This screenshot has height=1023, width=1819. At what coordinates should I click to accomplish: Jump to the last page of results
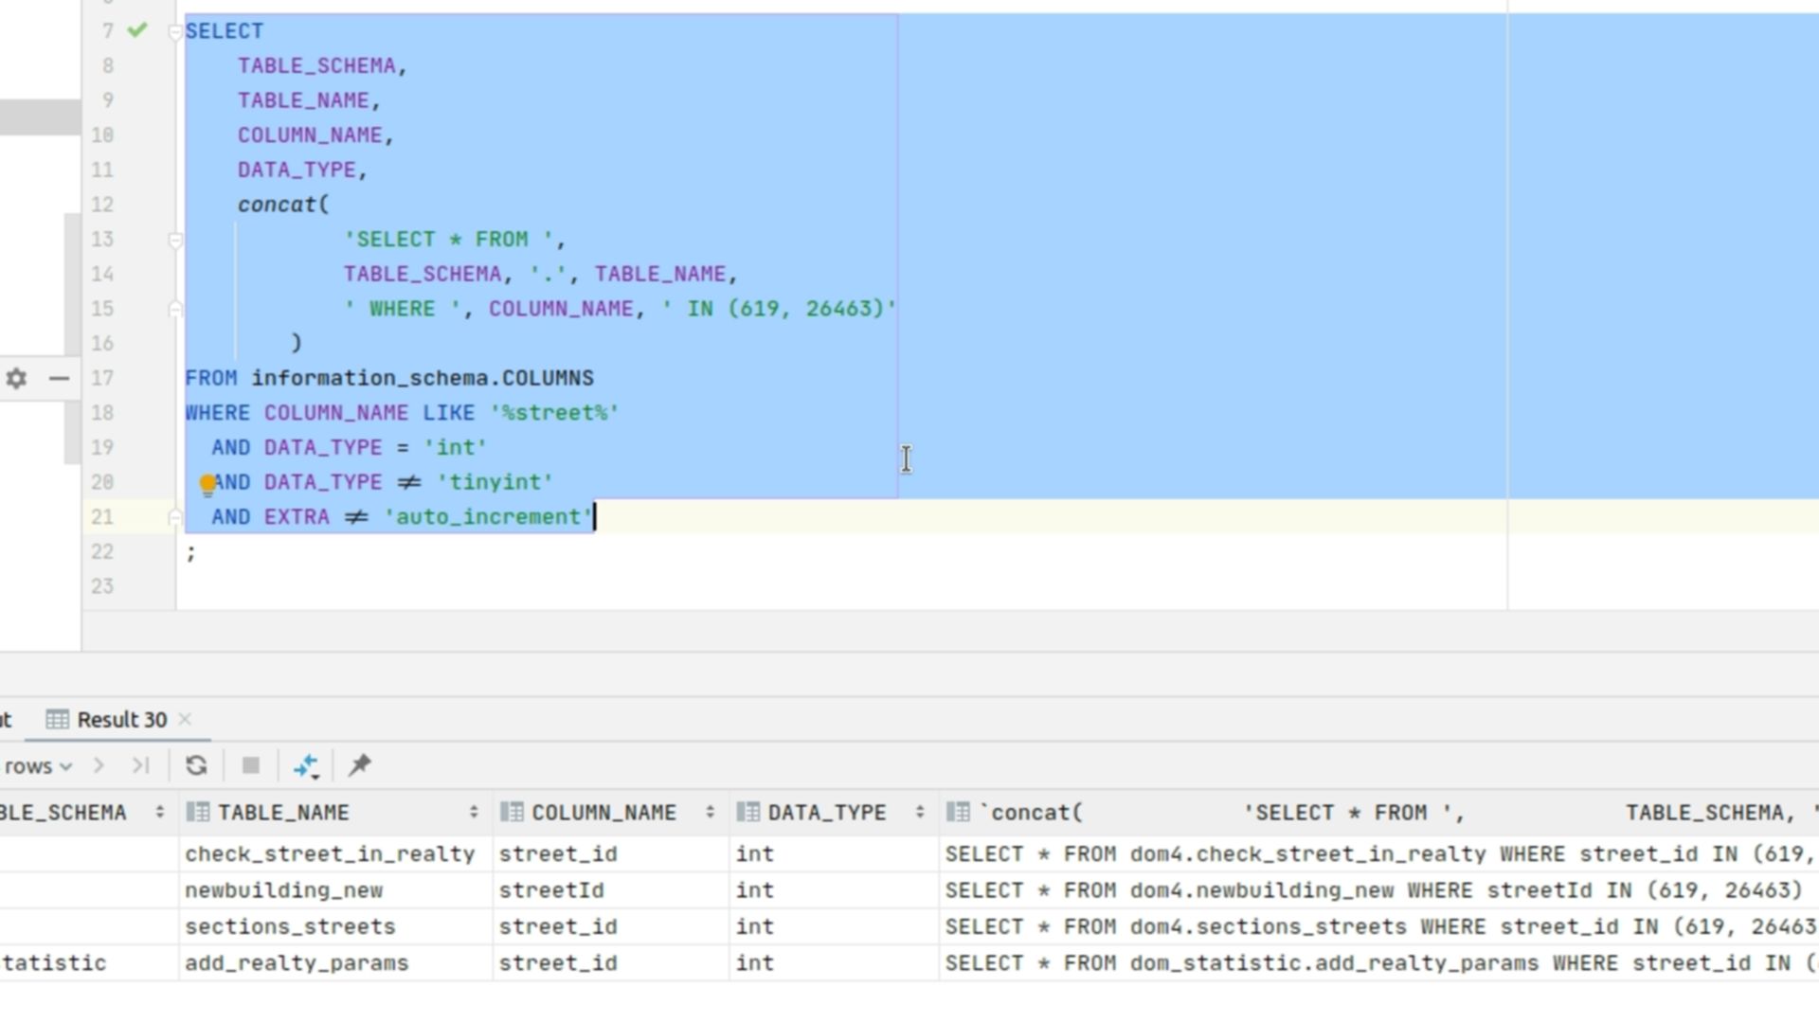coord(141,765)
